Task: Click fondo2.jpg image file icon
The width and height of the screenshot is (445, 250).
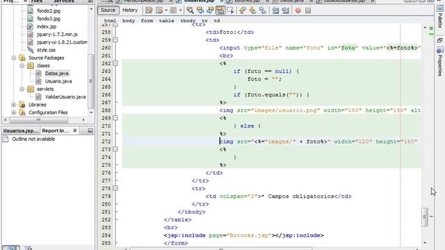Action: point(30,11)
